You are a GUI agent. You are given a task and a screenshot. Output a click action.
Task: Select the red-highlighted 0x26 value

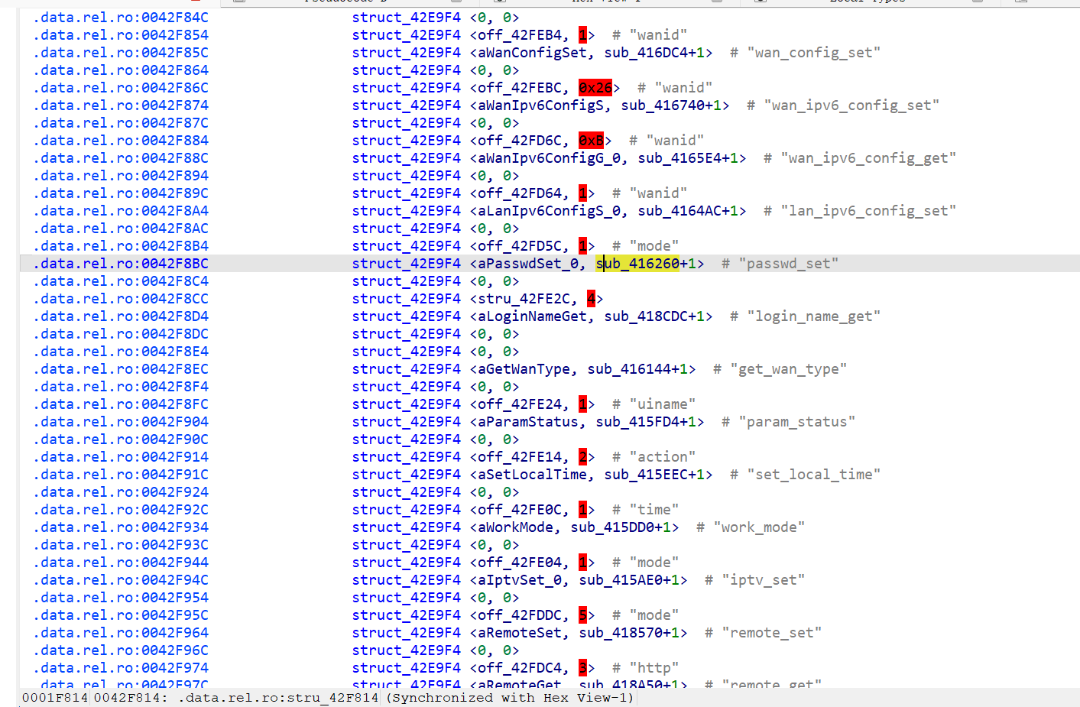pos(595,88)
